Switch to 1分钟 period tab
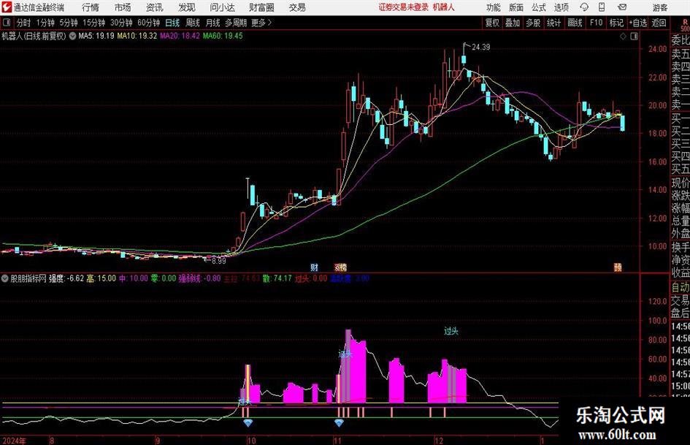Screen dimensions: 690x445 pyautogui.click(x=45, y=23)
